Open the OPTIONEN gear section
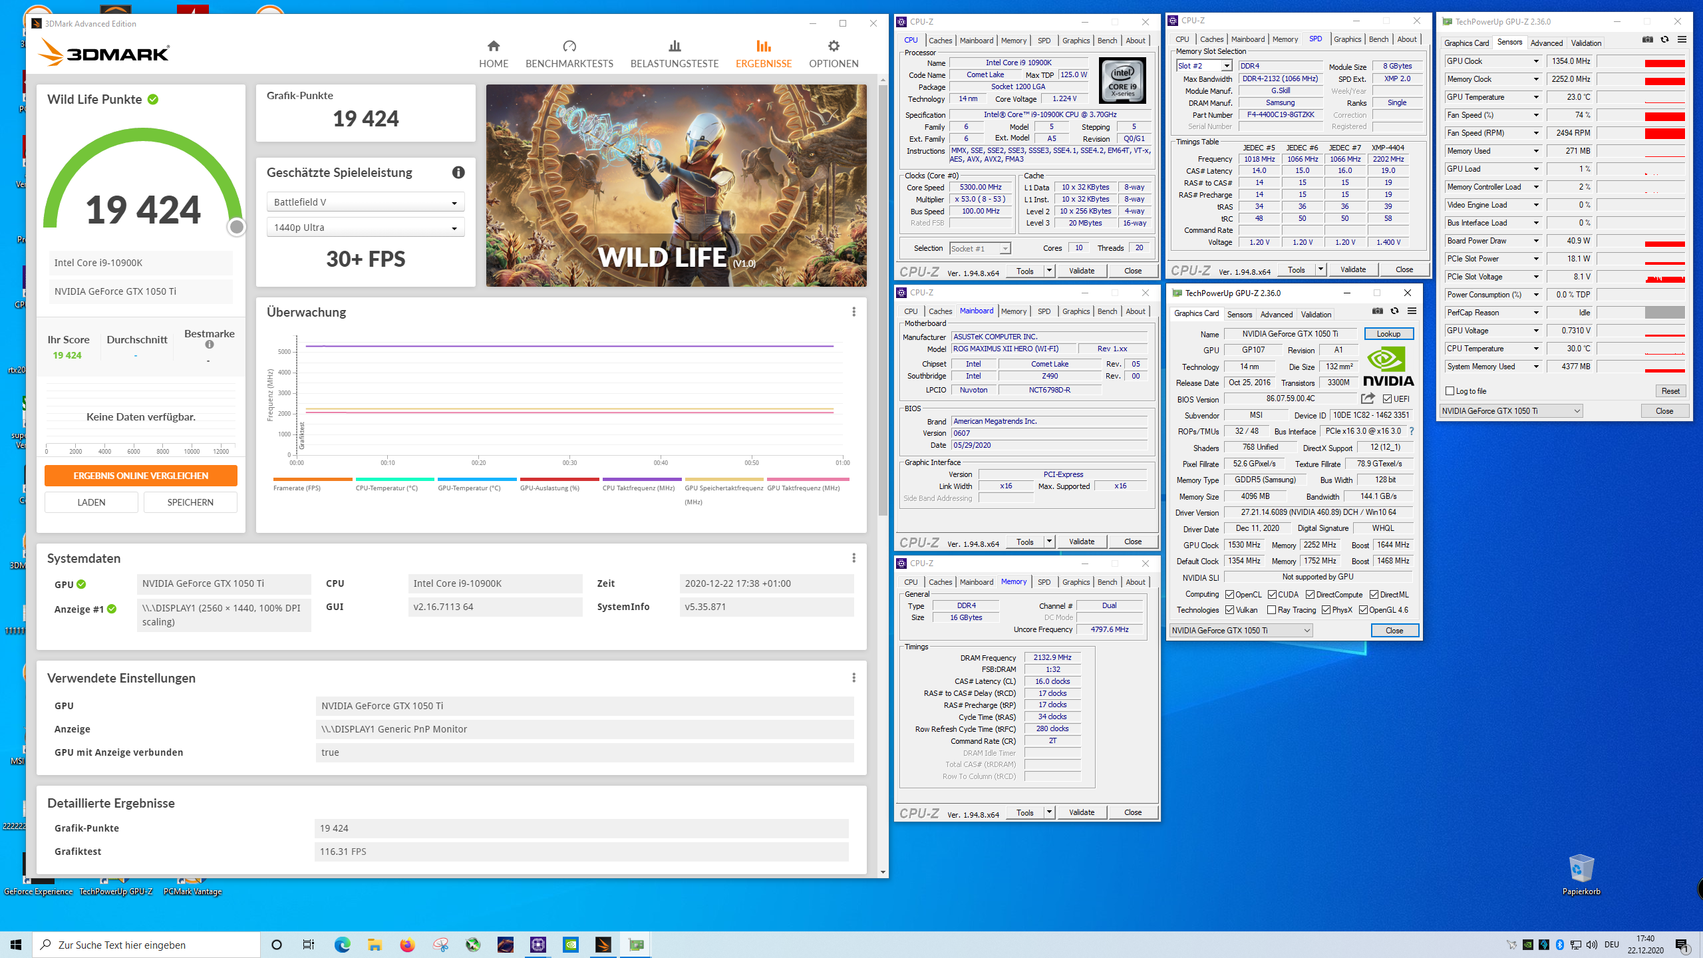 834,54
